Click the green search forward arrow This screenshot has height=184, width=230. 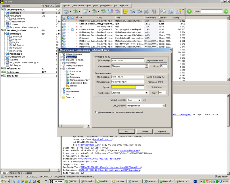click(226, 12)
